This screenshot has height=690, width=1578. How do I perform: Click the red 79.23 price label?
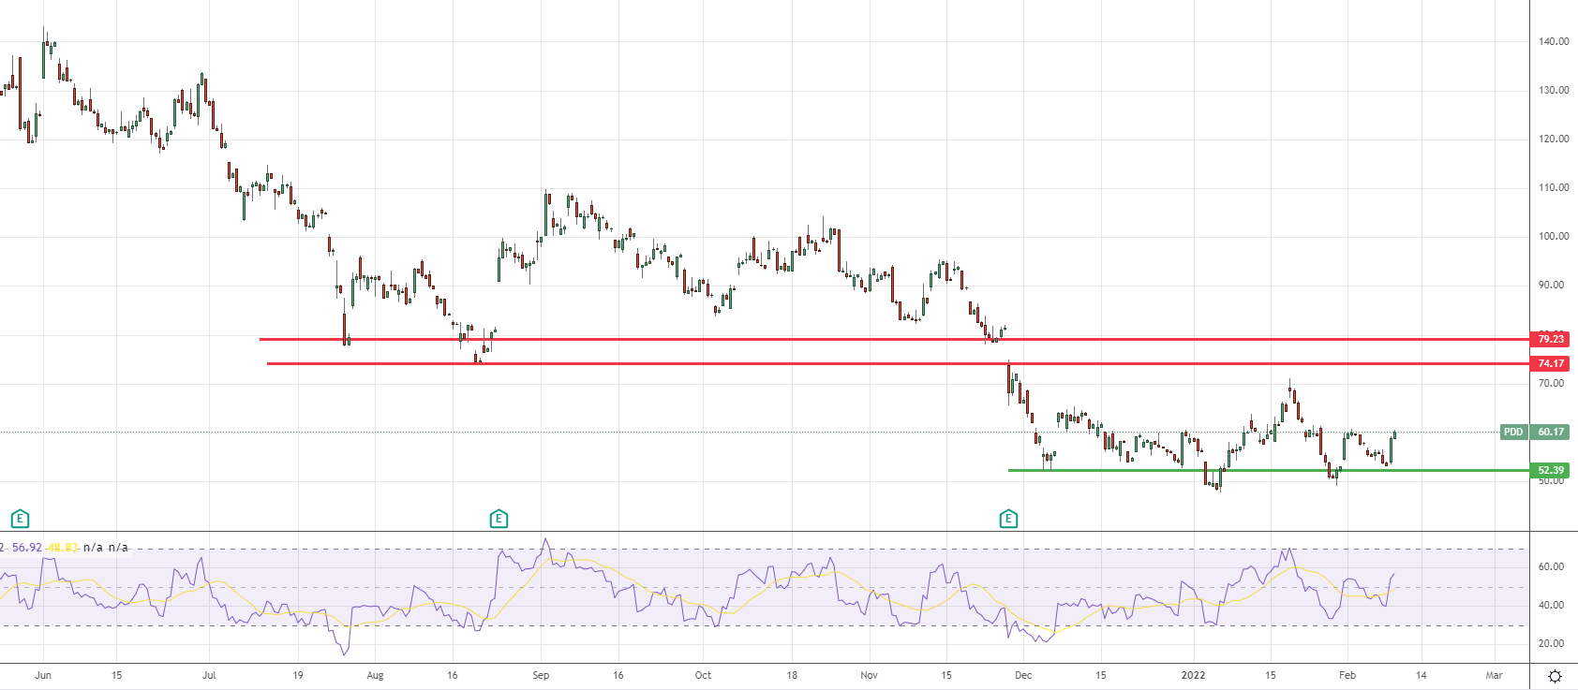(x=1551, y=339)
